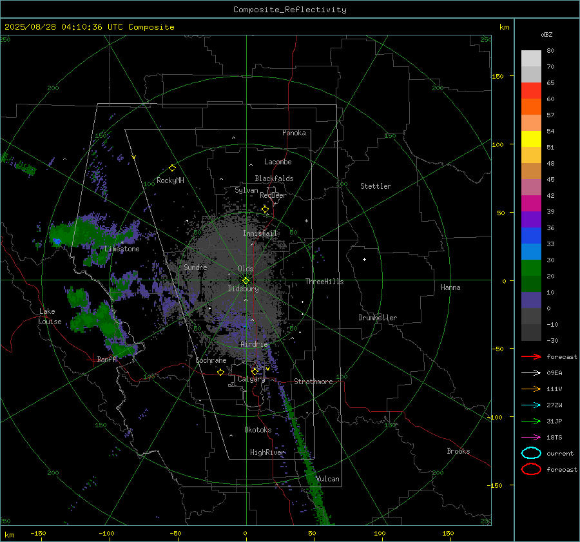Click the Innisfail city label
This screenshot has height=542, width=580.
[x=260, y=233]
